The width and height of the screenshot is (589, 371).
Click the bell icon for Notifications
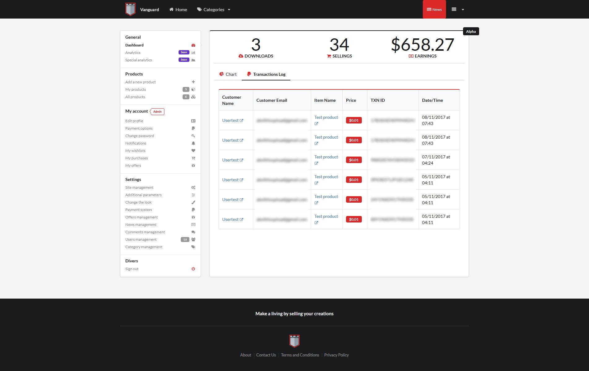point(193,143)
